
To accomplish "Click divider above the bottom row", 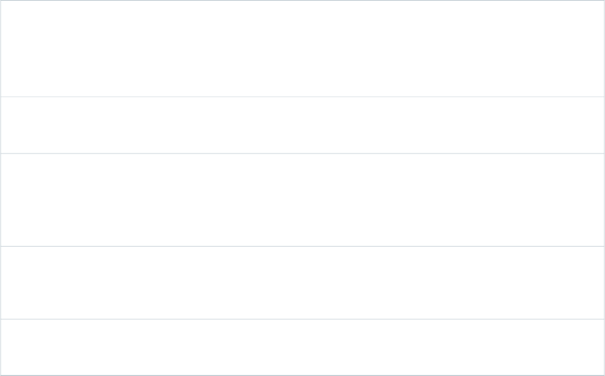I will tap(302, 319).
